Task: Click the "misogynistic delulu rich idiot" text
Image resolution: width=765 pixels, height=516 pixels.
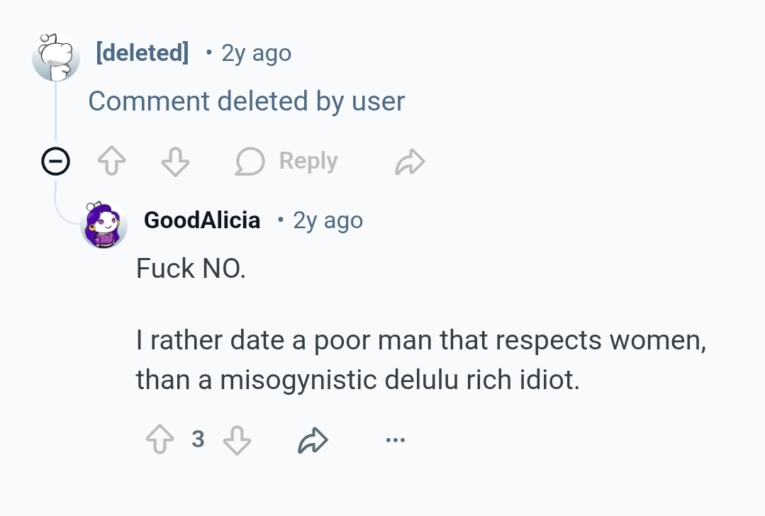Action: [x=399, y=380]
